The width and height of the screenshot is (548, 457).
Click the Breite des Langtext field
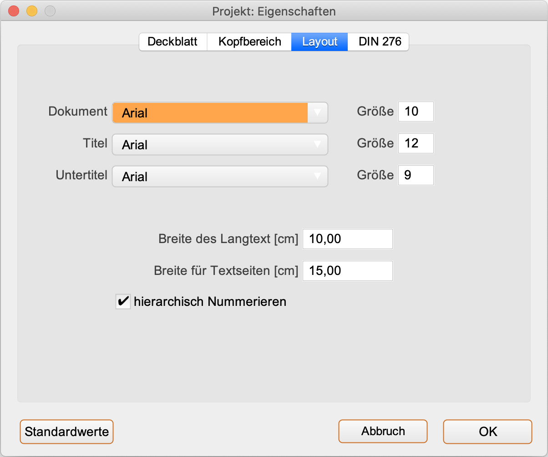[x=347, y=239]
